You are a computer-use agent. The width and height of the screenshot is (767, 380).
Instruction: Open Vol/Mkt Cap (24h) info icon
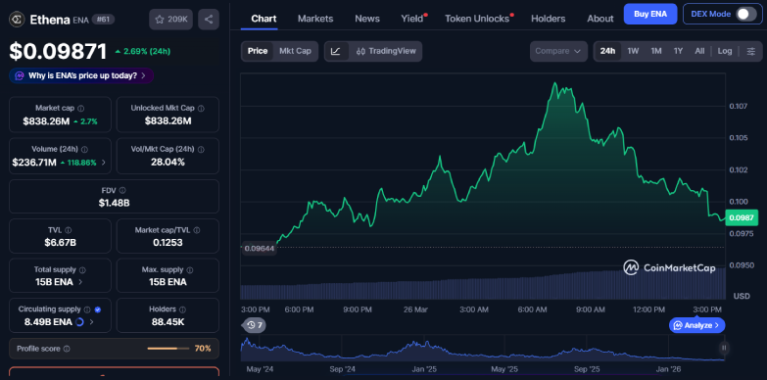[x=201, y=149]
